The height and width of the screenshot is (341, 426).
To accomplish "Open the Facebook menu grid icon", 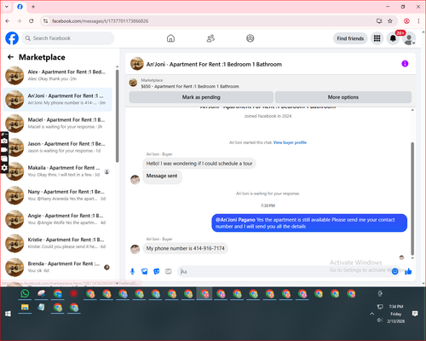I will tap(377, 38).
